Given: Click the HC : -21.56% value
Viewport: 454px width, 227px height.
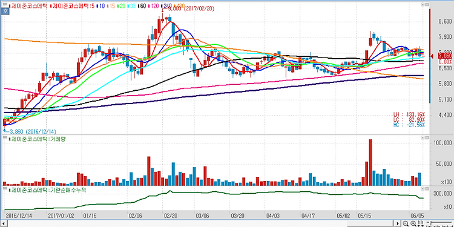Looking at the screenshot, I should (x=409, y=125).
